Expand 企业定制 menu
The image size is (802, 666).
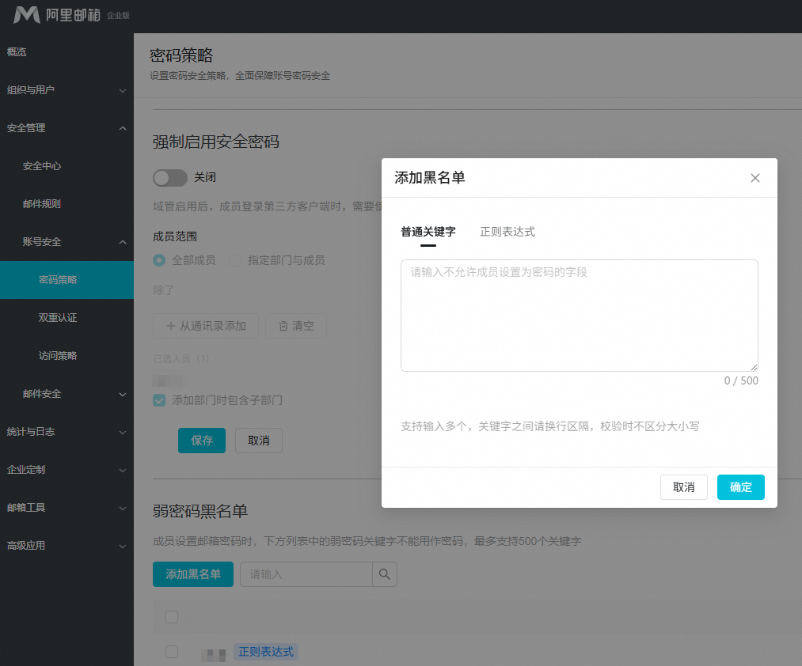tap(67, 470)
